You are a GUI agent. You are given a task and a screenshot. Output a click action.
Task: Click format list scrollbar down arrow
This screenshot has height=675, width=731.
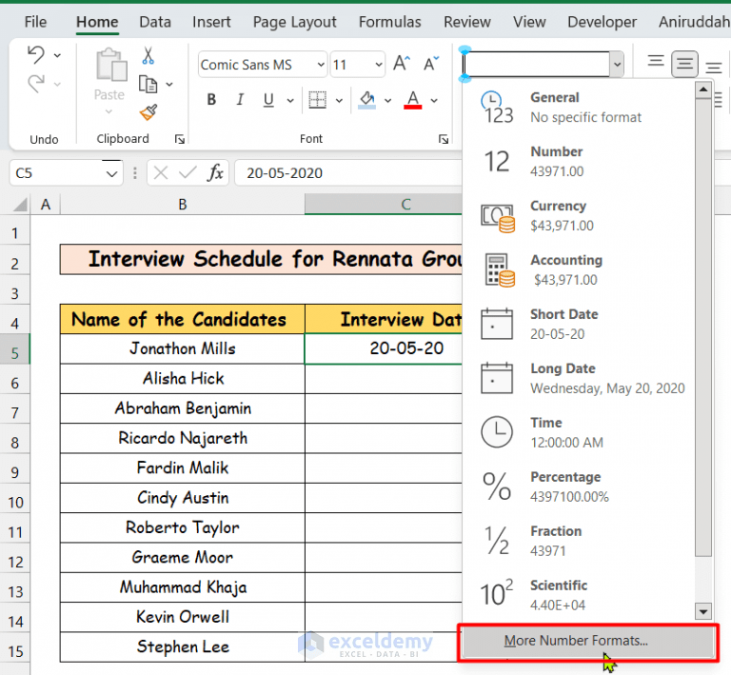click(703, 610)
